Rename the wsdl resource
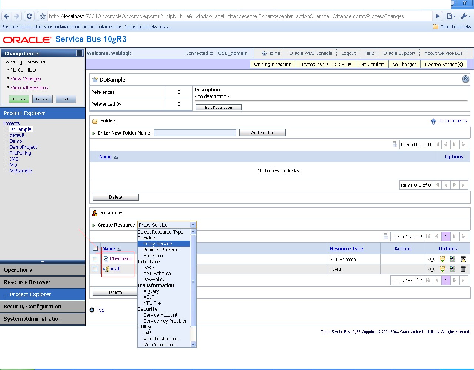This screenshot has height=370, width=474. point(432,269)
